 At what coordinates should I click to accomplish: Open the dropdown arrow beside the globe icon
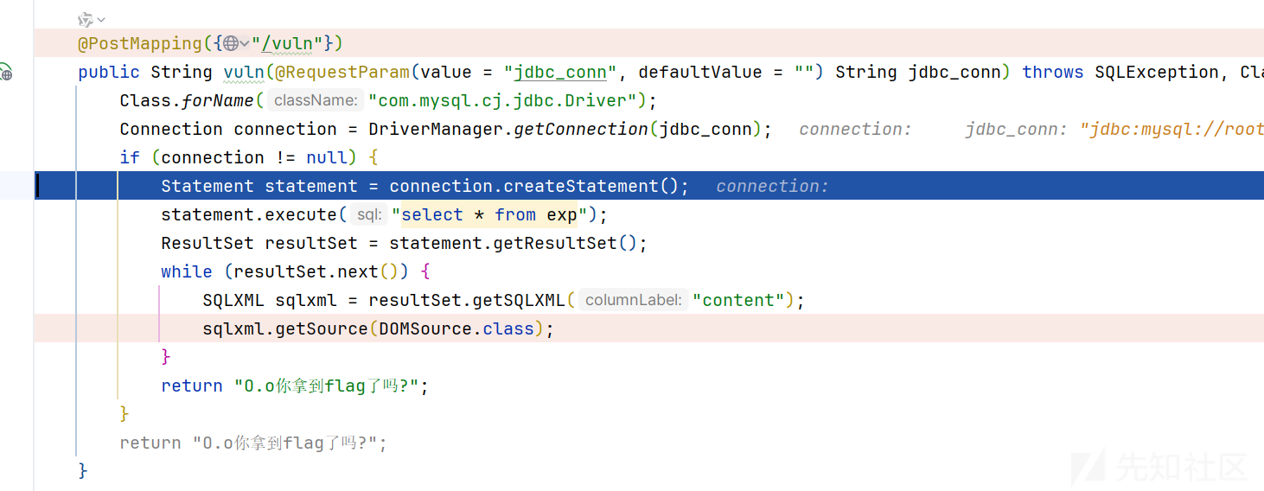245,43
